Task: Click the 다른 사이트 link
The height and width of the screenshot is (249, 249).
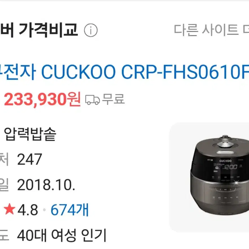Action: click(211, 30)
